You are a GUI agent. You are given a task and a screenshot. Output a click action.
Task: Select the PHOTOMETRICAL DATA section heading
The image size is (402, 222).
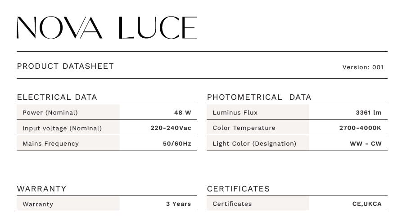(259, 97)
